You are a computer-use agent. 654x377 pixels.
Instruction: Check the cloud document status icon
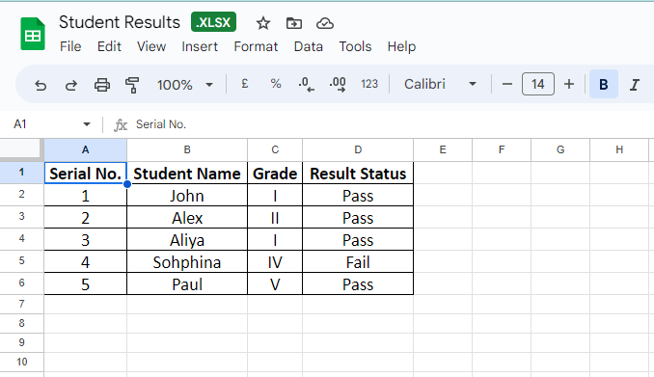pos(325,23)
